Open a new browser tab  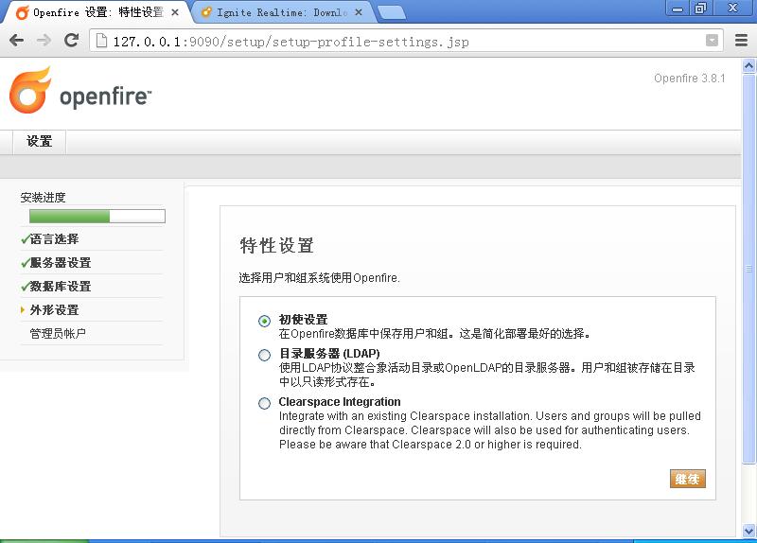tap(392, 12)
